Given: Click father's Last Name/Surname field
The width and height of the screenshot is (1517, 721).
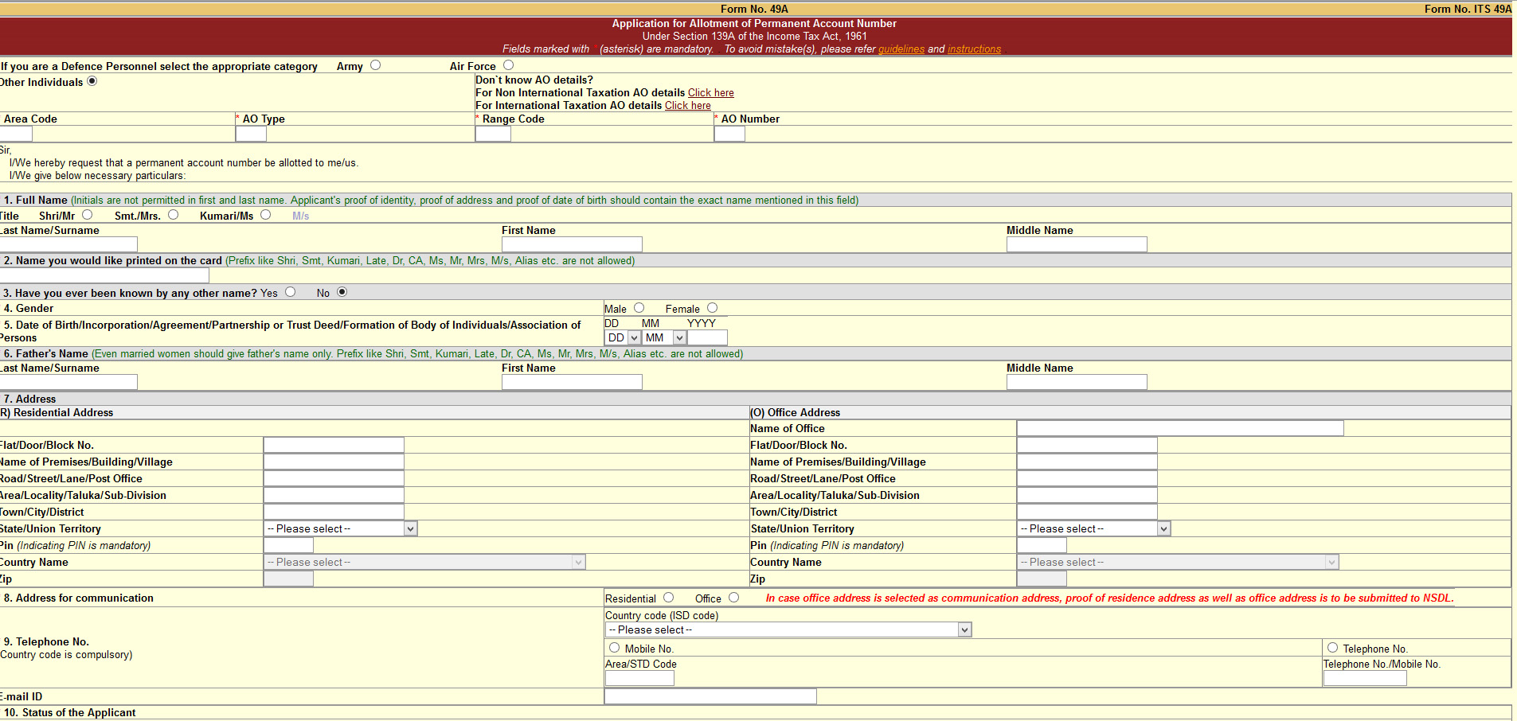Looking at the screenshot, I should pyautogui.click(x=68, y=382).
